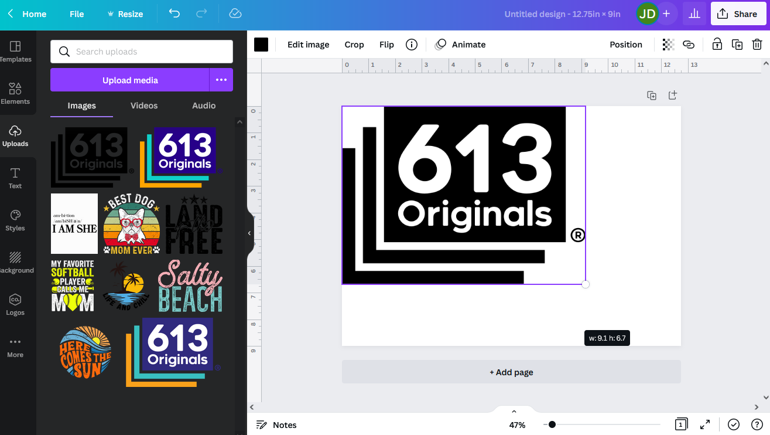Open the image color tile in toolbar
The height and width of the screenshot is (435, 770).
pyautogui.click(x=261, y=44)
